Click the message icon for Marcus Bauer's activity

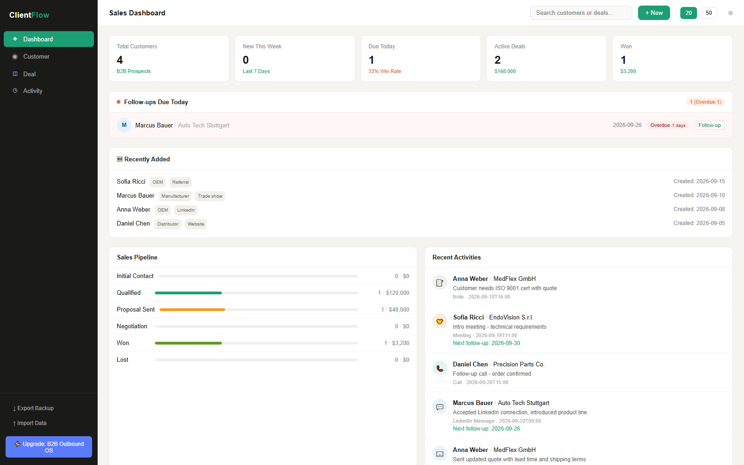click(x=440, y=406)
